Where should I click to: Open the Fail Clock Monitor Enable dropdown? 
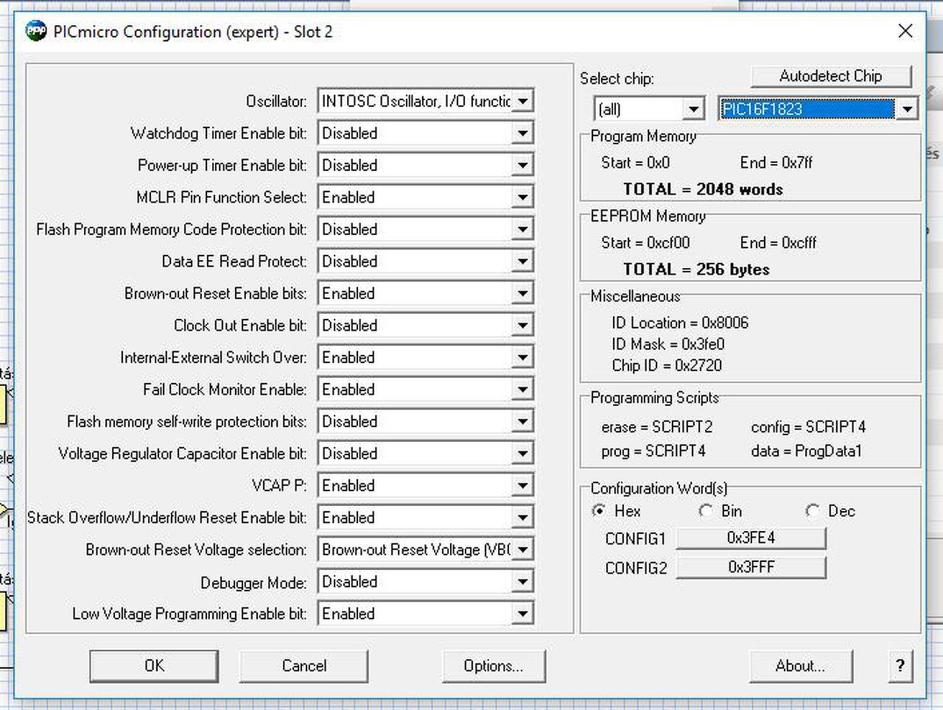[x=426, y=390]
